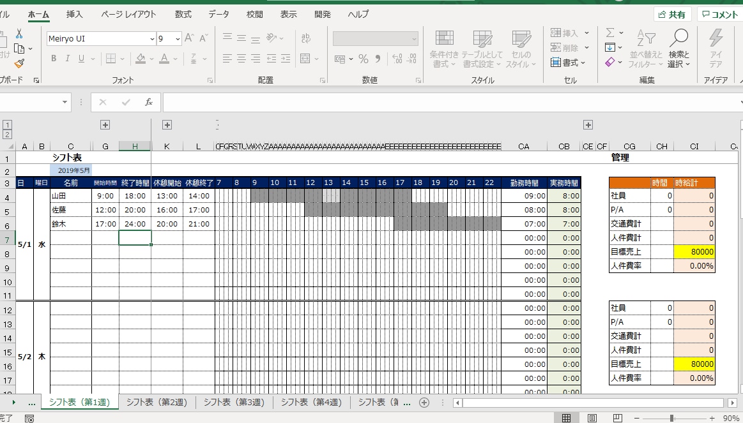The width and height of the screenshot is (743, 423).
Task: Click the increase indent icon
Action: [x=286, y=59]
